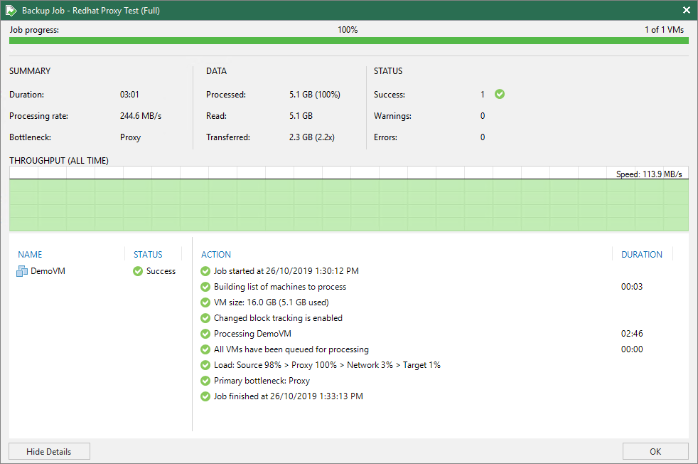Click check icon for Changed block tracking
This screenshot has width=698, height=464.
click(205, 318)
